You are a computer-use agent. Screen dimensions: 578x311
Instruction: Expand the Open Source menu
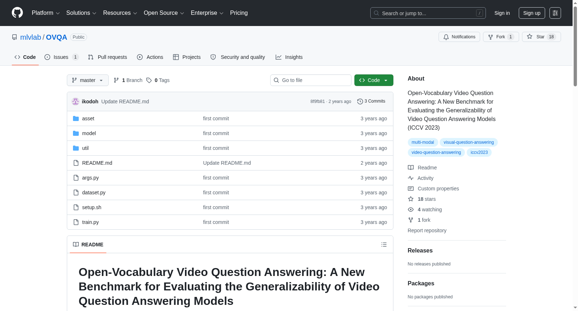click(164, 13)
